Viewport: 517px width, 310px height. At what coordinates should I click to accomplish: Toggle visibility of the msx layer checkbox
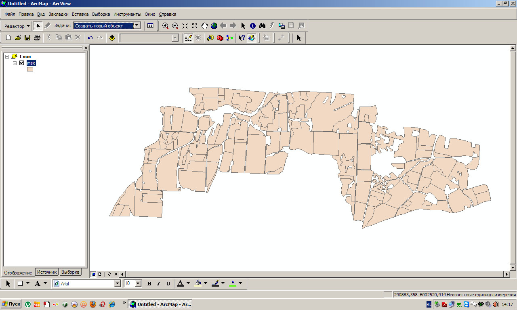(21, 63)
